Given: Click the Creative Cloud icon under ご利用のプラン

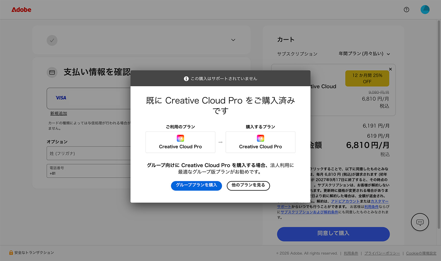Looking at the screenshot, I should [x=181, y=138].
